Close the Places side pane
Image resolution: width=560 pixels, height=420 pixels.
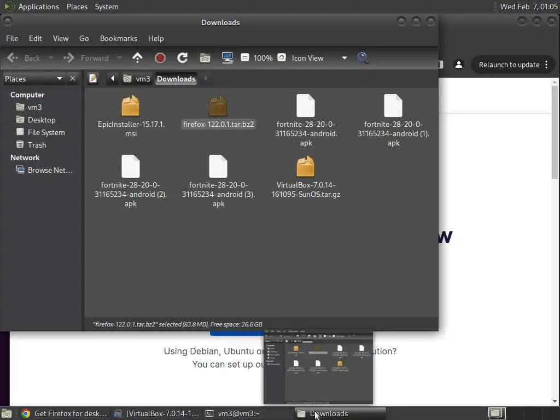[x=73, y=78]
